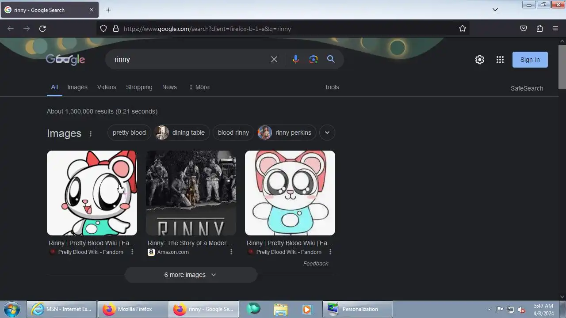Open the file explorer taskbar icon
The image size is (566, 318).
[281, 309]
